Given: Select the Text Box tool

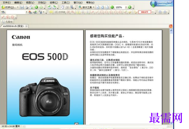Looking at the screenshot, I should [68, 12].
